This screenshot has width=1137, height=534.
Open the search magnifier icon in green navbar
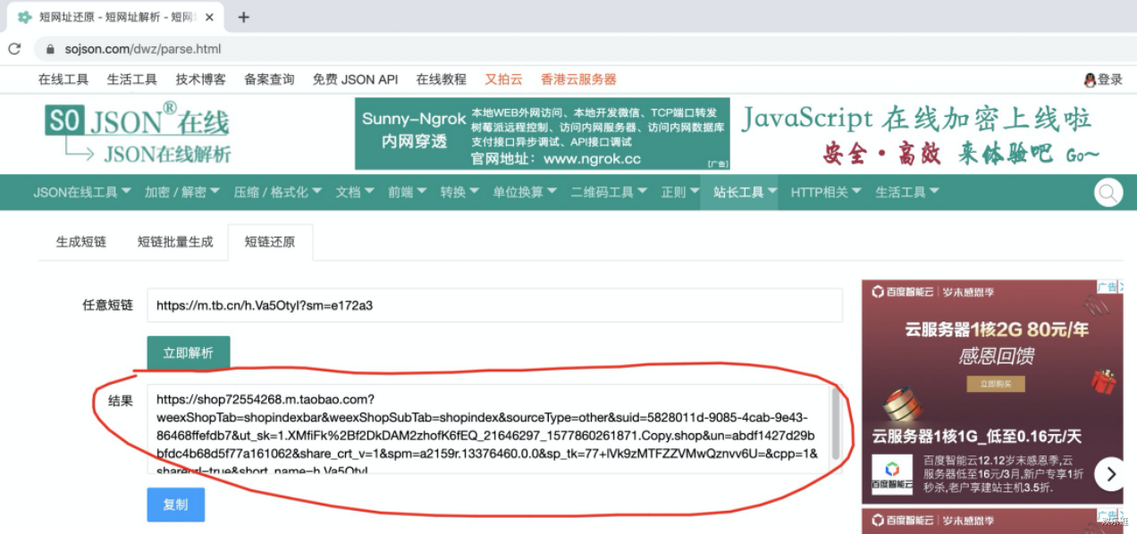[1108, 193]
